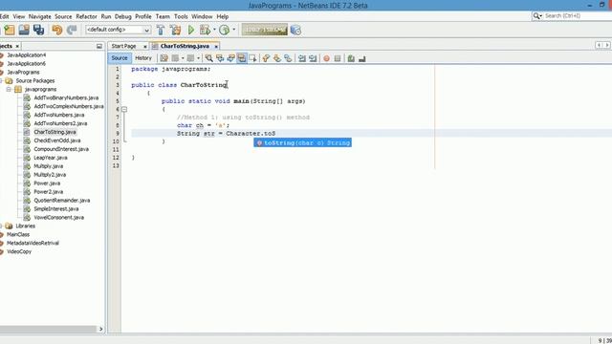Viewport: 612px width, 344px height.
Task: Open editor Forward history dropdown arrow
Action: click(x=198, y=58)
